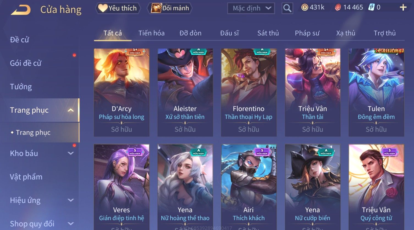414x230 pixels.
Task: Open Gói đề cử in sidebar
Action: (x=26, y=63)
